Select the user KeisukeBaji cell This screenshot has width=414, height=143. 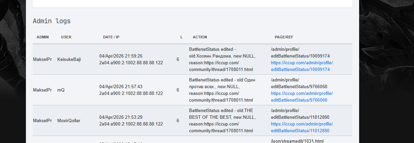point(69,59)
